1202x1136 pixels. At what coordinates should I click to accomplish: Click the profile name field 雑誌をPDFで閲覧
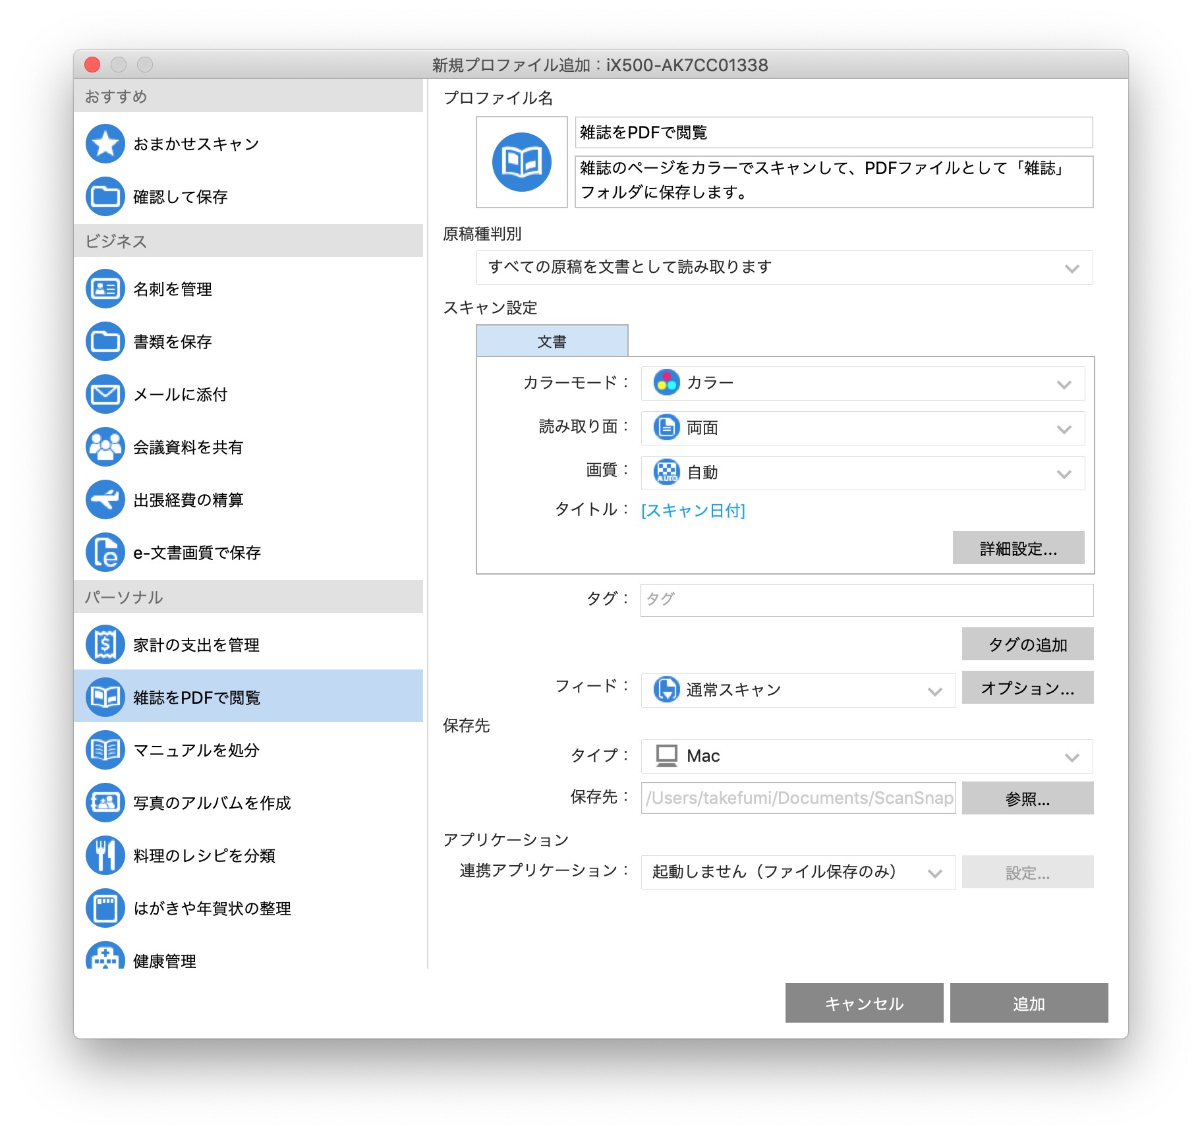[x=834, y=132]
